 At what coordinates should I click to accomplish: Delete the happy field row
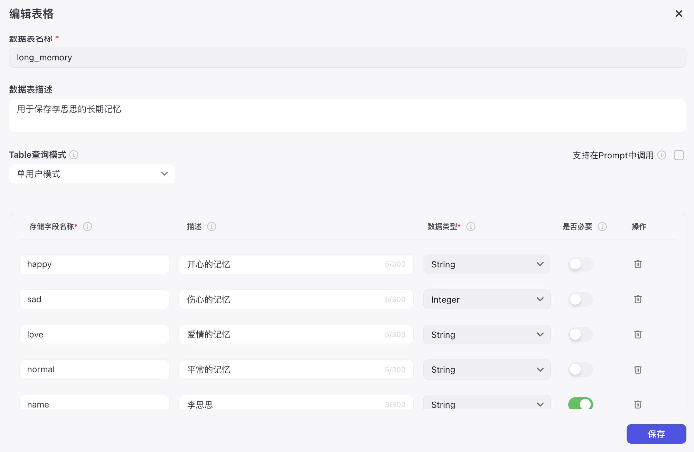tap(638, 264)
